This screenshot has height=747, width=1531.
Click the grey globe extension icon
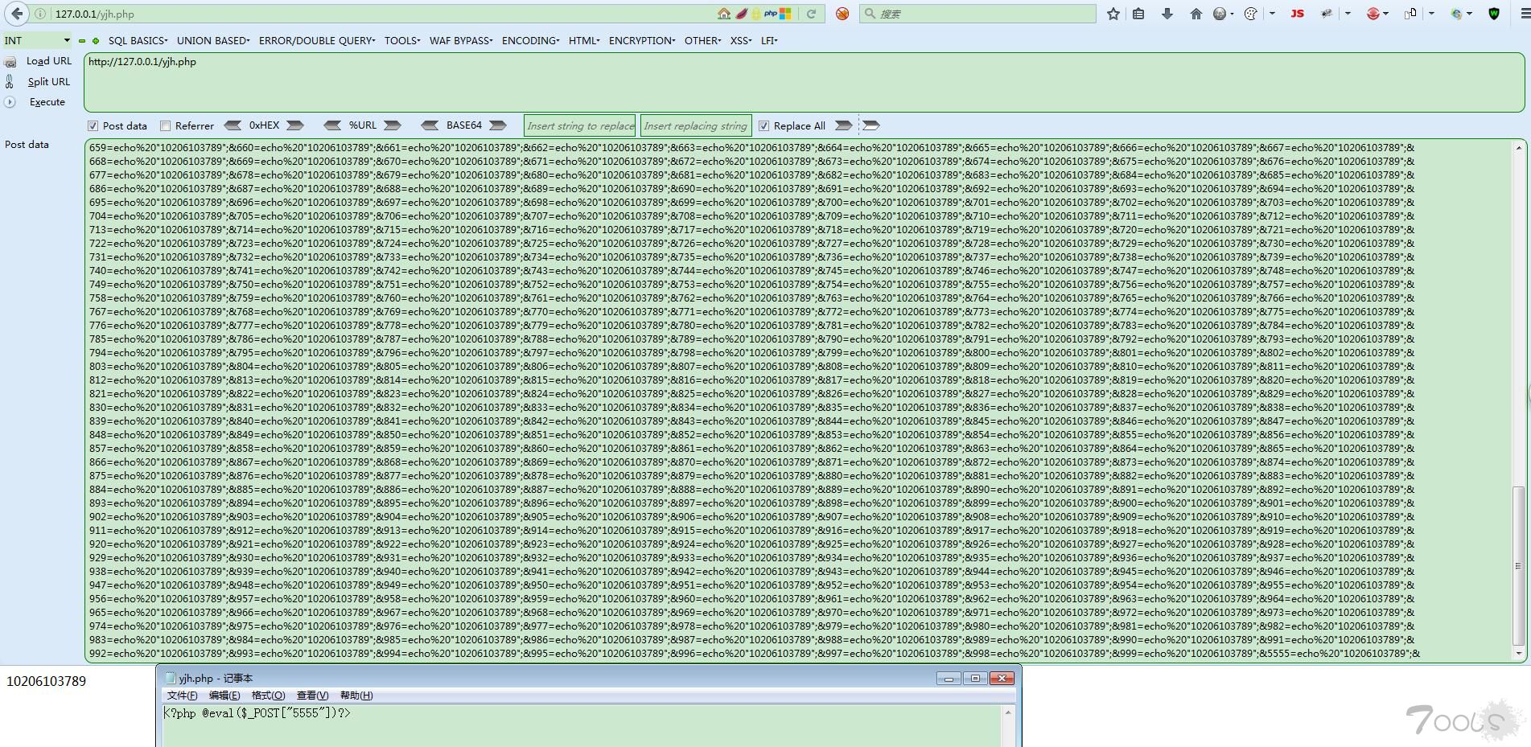point(1220,14)
